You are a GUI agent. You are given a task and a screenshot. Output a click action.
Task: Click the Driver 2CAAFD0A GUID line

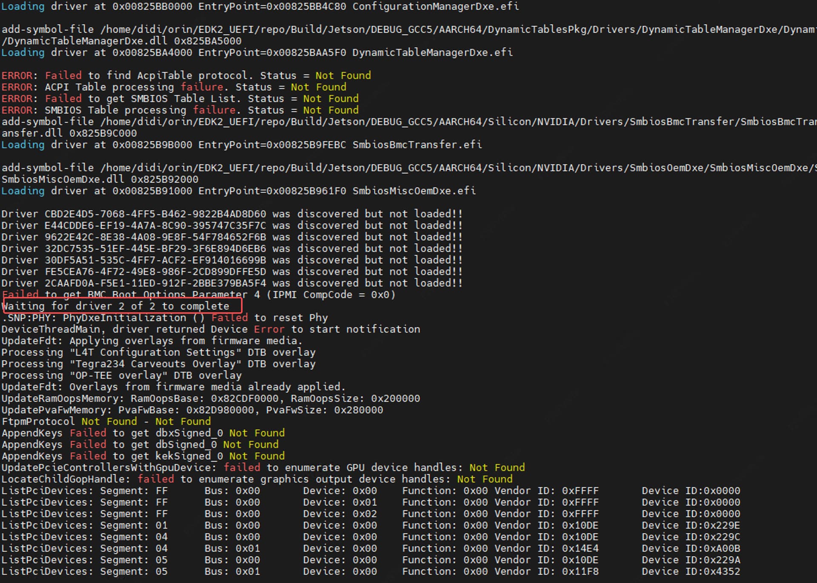click(231, 283)
